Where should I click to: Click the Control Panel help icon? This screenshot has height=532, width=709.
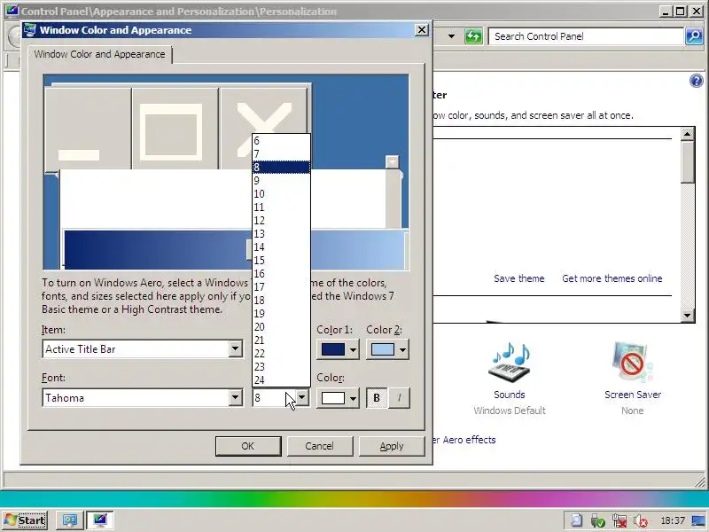click(x=697, y=81)
